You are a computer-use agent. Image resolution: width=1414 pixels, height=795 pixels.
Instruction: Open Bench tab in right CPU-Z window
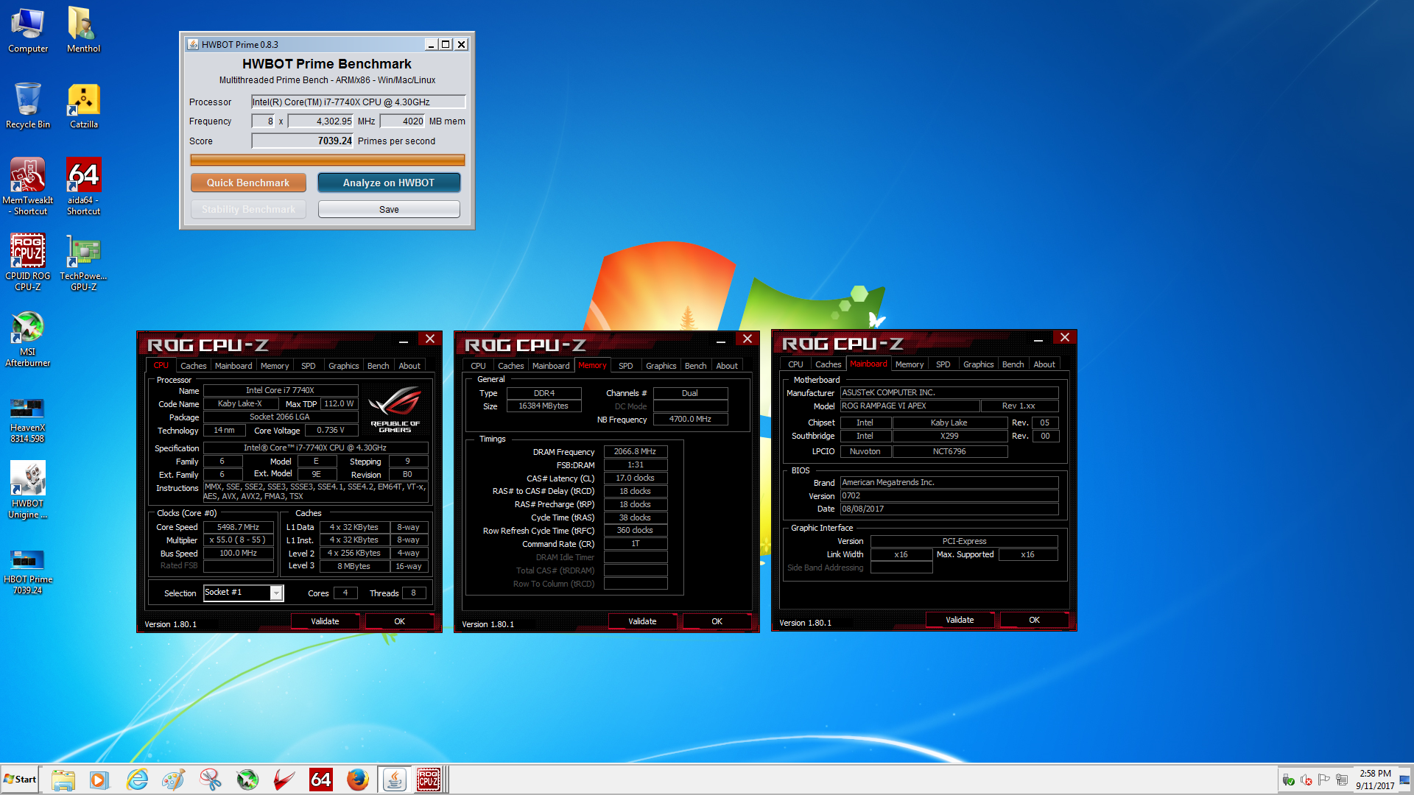point(1013,364)
